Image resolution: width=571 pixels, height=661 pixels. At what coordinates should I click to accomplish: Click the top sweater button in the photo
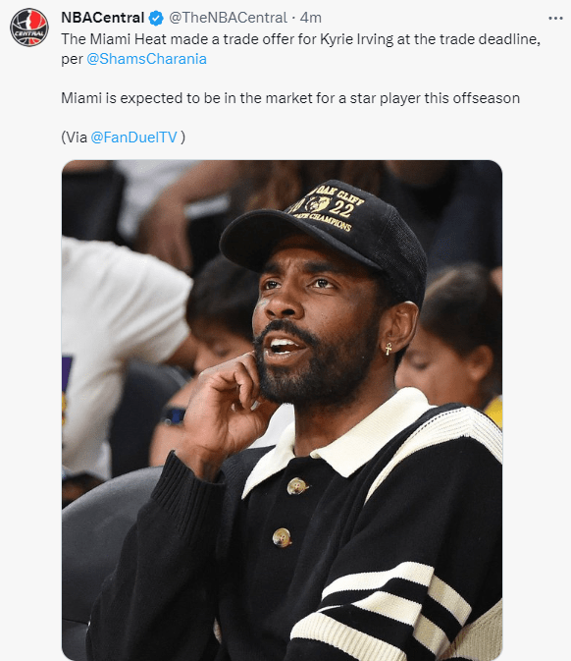tap(297, 485)
